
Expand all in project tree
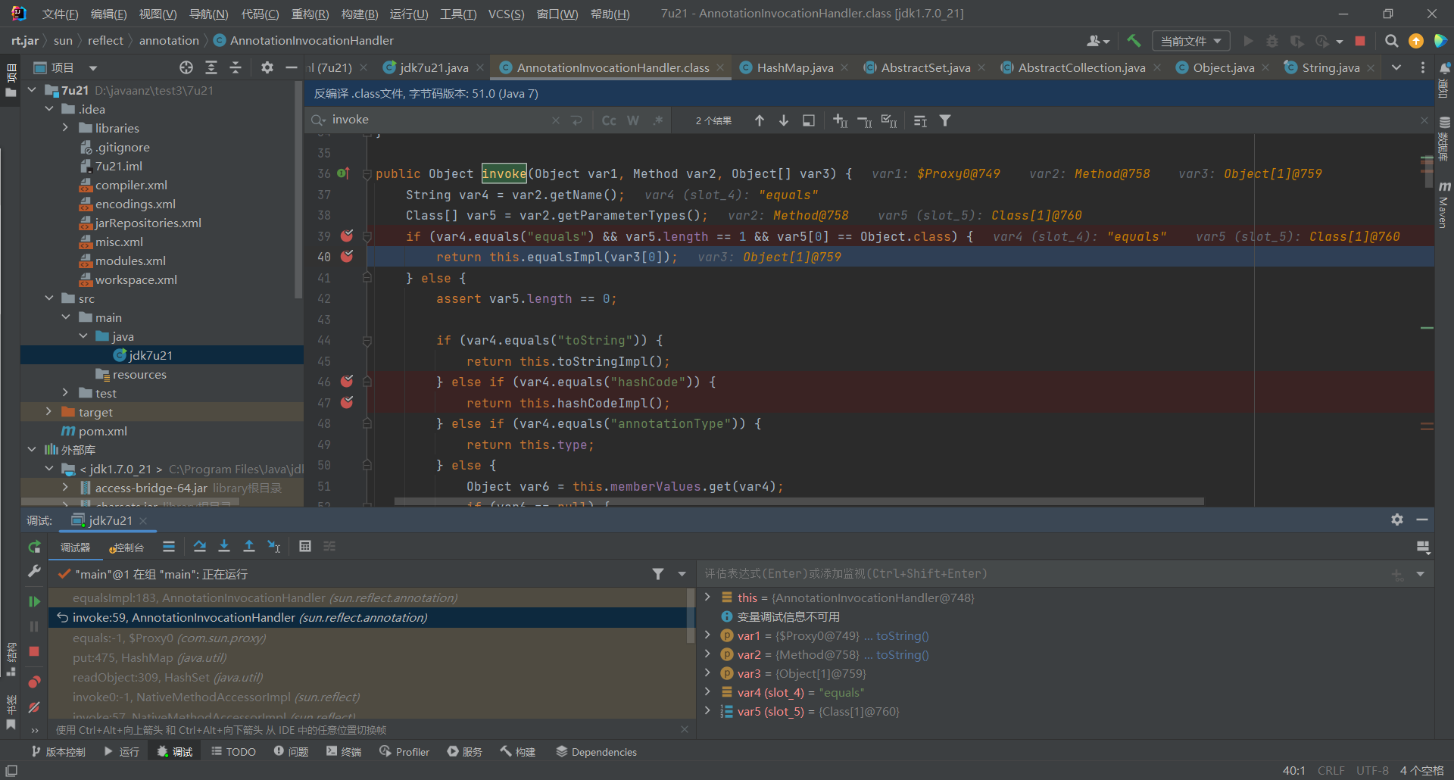point(211,67)
